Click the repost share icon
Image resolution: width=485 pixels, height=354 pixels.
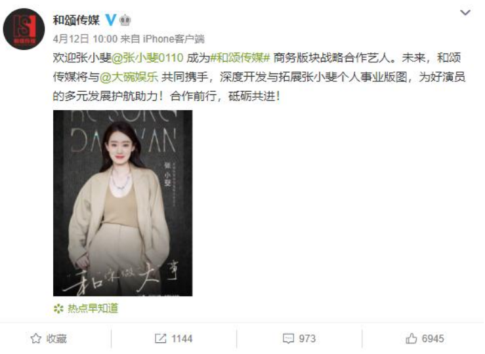click(x=161, y=338)
